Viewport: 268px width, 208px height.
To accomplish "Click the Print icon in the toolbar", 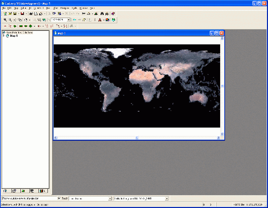I will tap(31, 14).
